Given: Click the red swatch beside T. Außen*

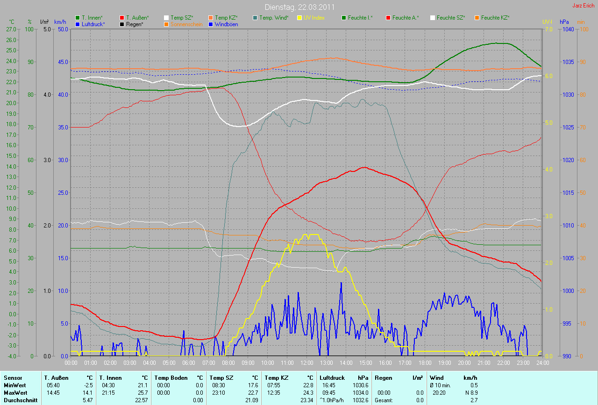Looking at the screenshot, I should (122, 18).
